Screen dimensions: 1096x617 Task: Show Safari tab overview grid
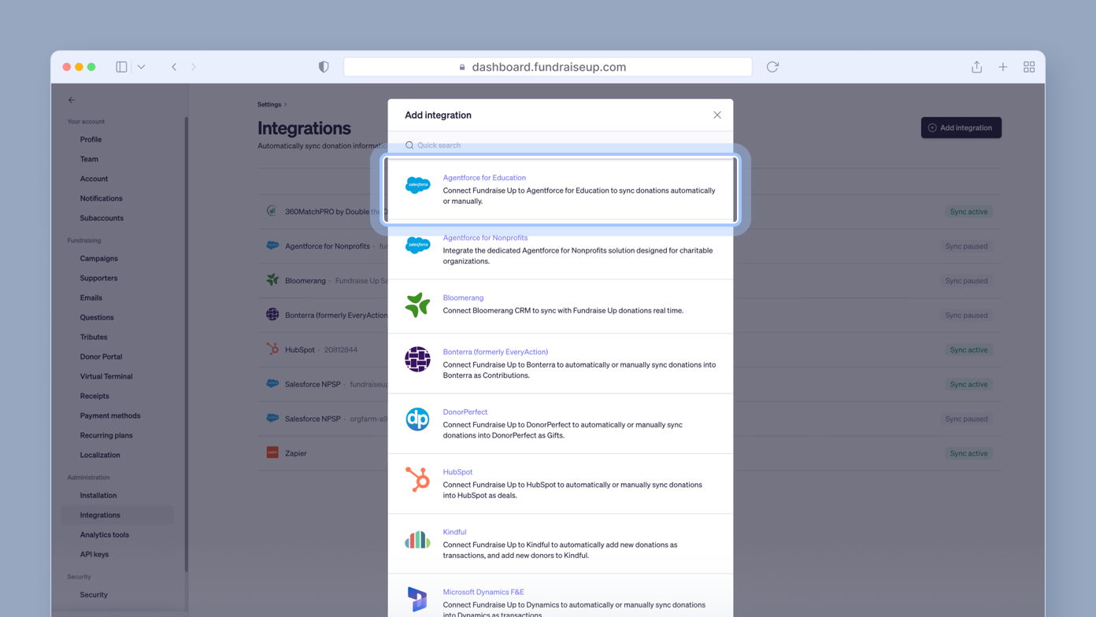coord(1029,67)
